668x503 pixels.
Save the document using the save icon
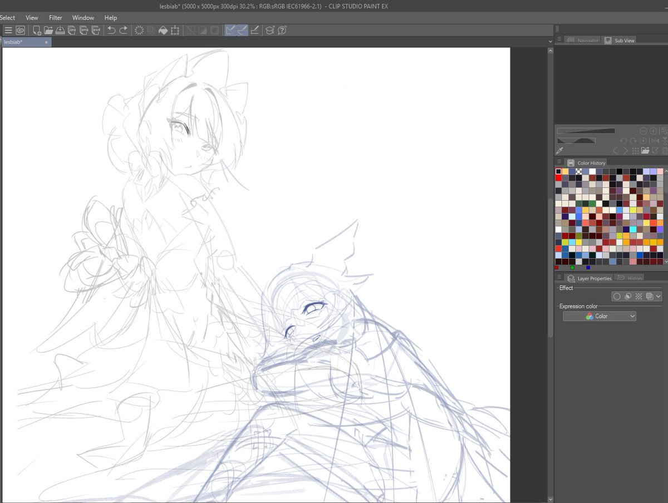click(x=61, y=30)
